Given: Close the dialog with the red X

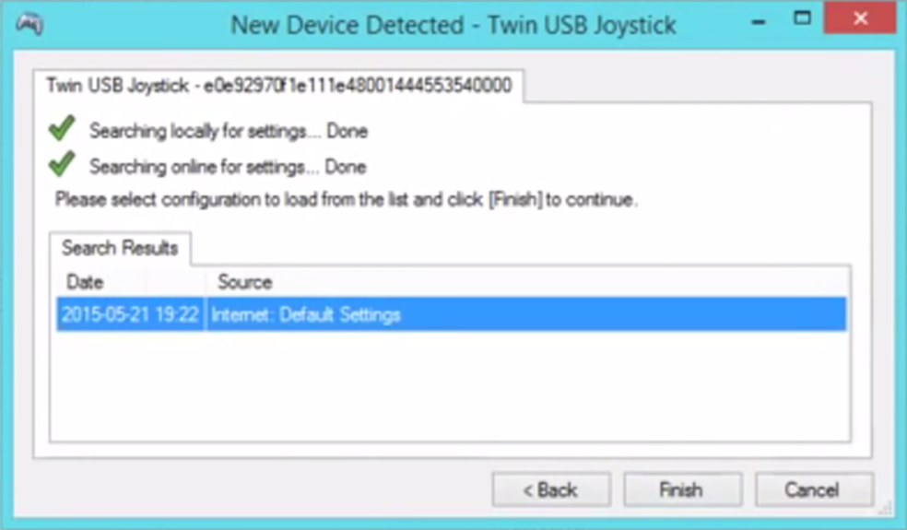Looking at the screenshot, I should (x=859, y=18).
